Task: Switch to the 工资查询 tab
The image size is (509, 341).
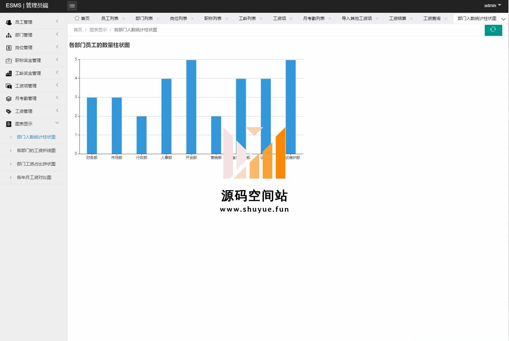Action: pos(432,18)
